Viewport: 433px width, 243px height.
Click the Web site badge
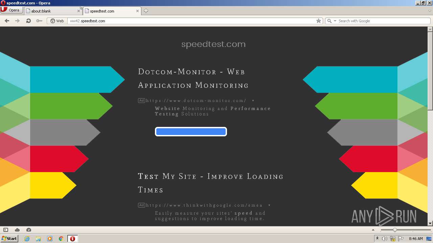[x=57, y=21]
